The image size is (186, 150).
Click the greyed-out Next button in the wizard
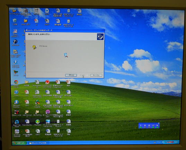pos(83,75)
